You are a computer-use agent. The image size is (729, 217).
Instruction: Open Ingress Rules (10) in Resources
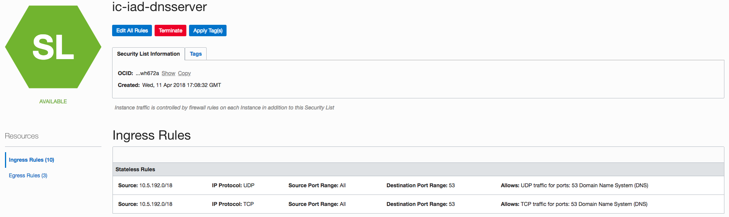coord(31,160)
